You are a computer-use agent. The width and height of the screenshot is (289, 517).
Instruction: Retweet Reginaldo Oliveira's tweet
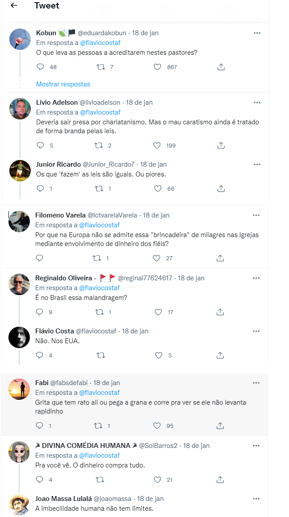101,312
